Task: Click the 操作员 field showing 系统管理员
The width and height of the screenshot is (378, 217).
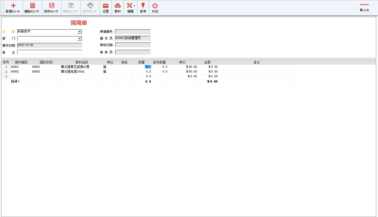Action: [x=133, y=38]
